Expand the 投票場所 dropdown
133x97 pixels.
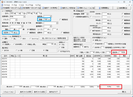[24, 16]
